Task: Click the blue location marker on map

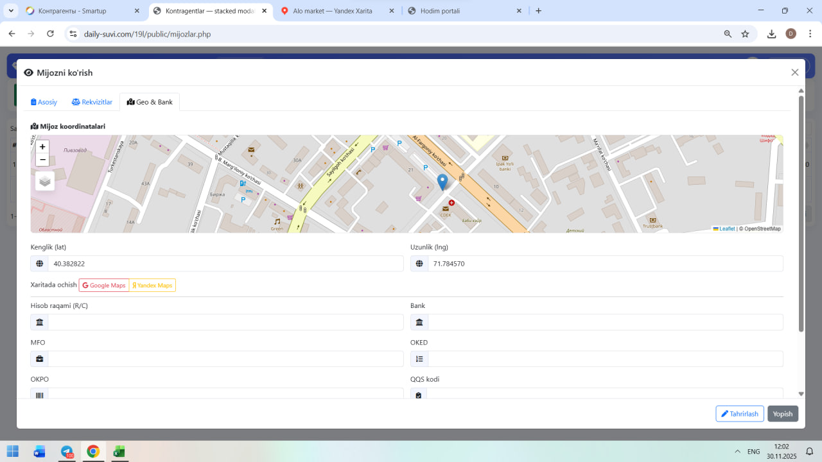Action: 442,182
